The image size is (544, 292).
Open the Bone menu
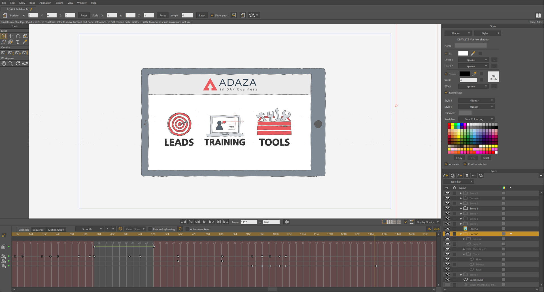32,3
